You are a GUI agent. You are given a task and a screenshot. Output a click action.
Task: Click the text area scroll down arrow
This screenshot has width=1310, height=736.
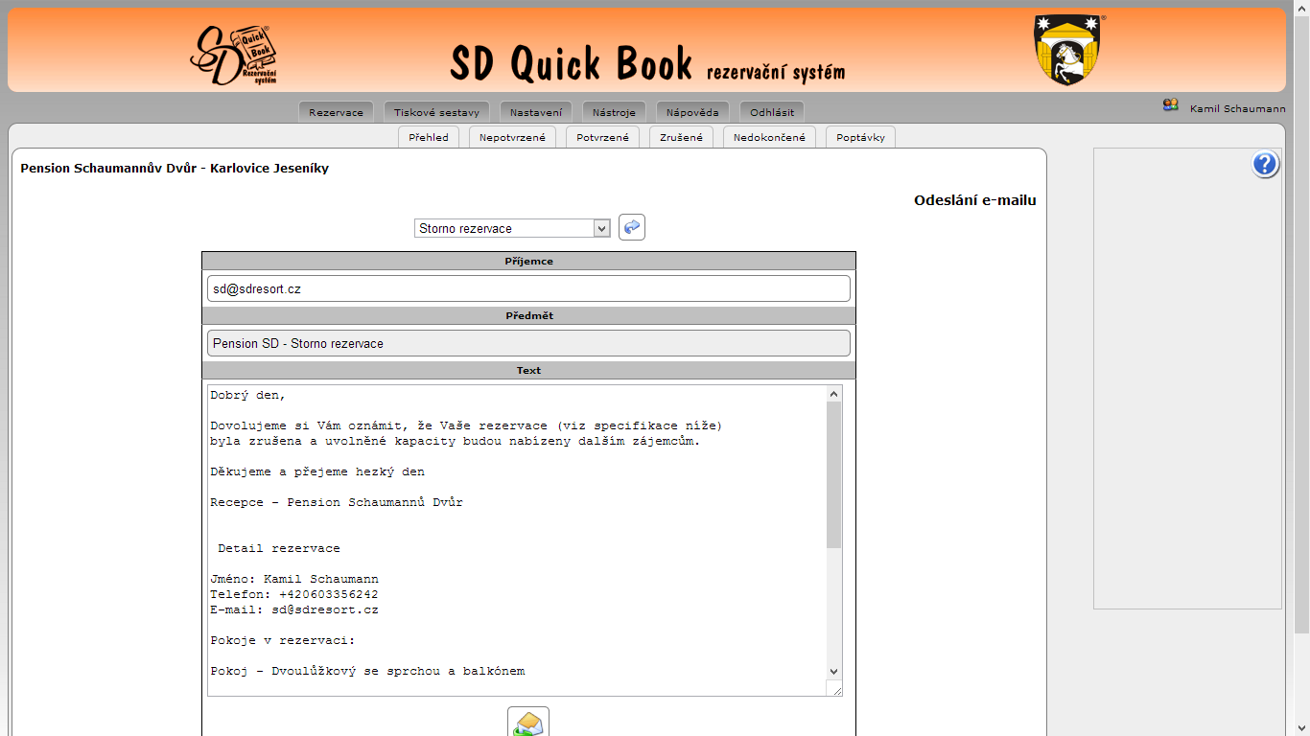[833, 672]
